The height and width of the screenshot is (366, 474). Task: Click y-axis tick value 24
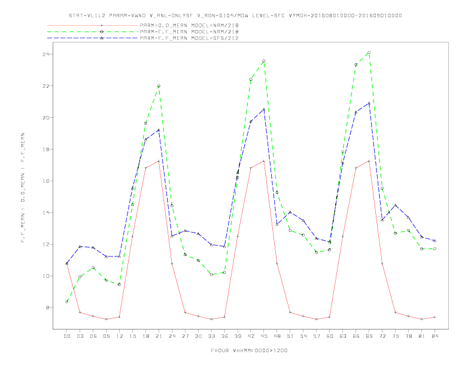point(46,54)
